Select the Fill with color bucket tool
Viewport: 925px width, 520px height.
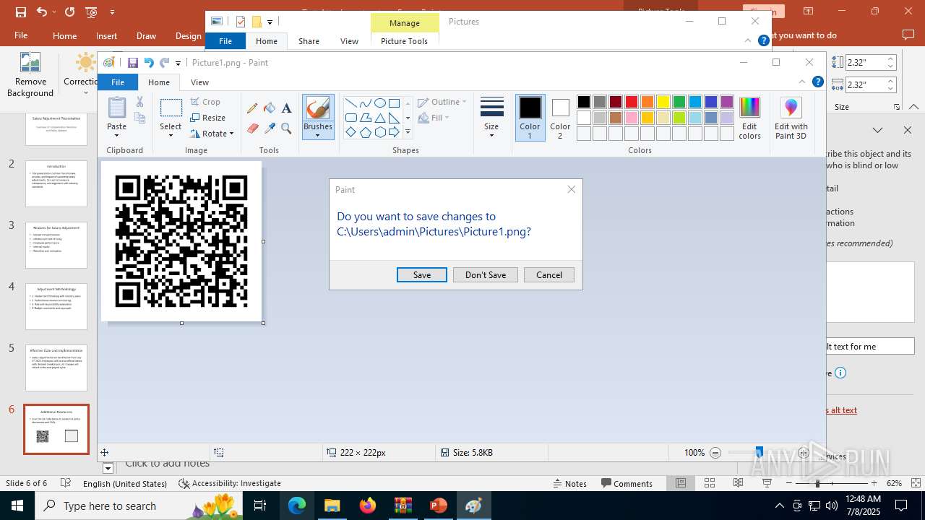[270, 108]
